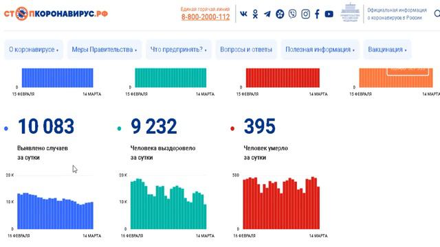Click the стопкоронавирус.рф site logo
Screen dimensions: 440x247
click(56, 14)
